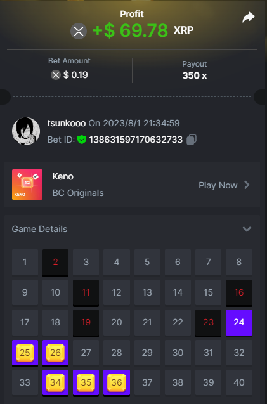Click the green verified shield icon
267x404 pixels.
[x=82, y=140]
